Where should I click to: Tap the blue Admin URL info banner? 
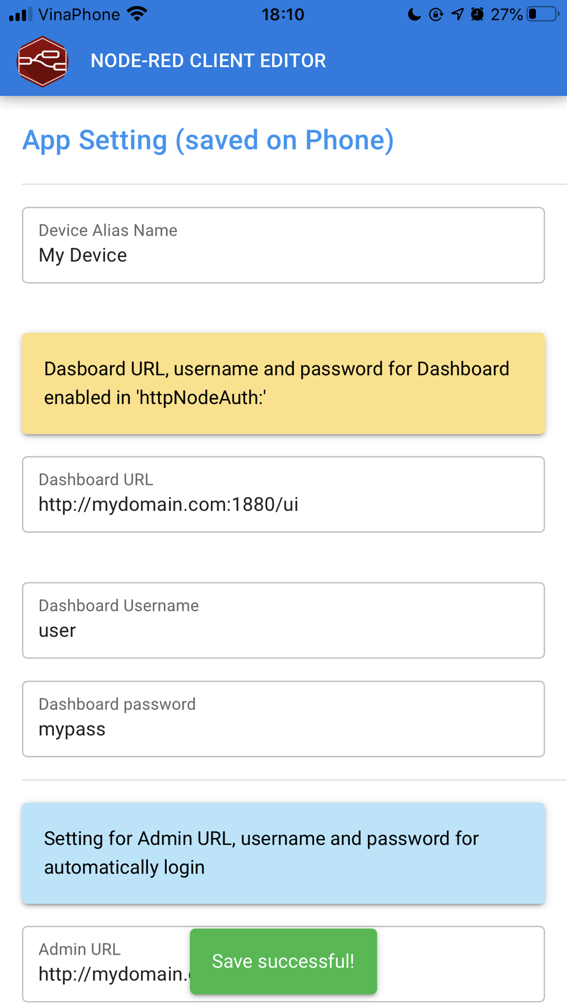point(283,853)
